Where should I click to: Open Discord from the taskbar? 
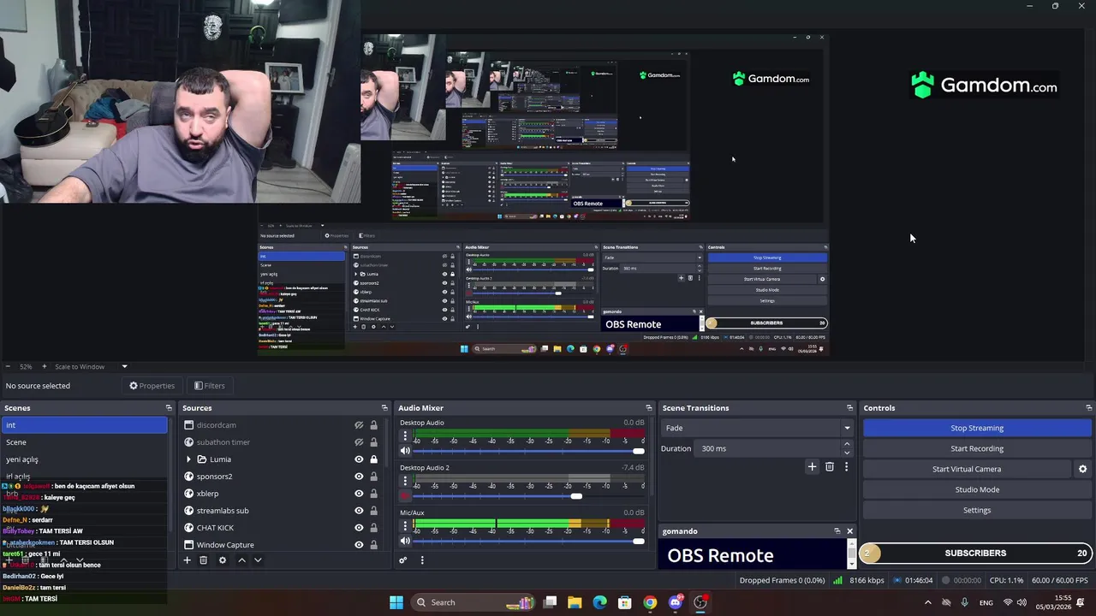pos(676,602)
